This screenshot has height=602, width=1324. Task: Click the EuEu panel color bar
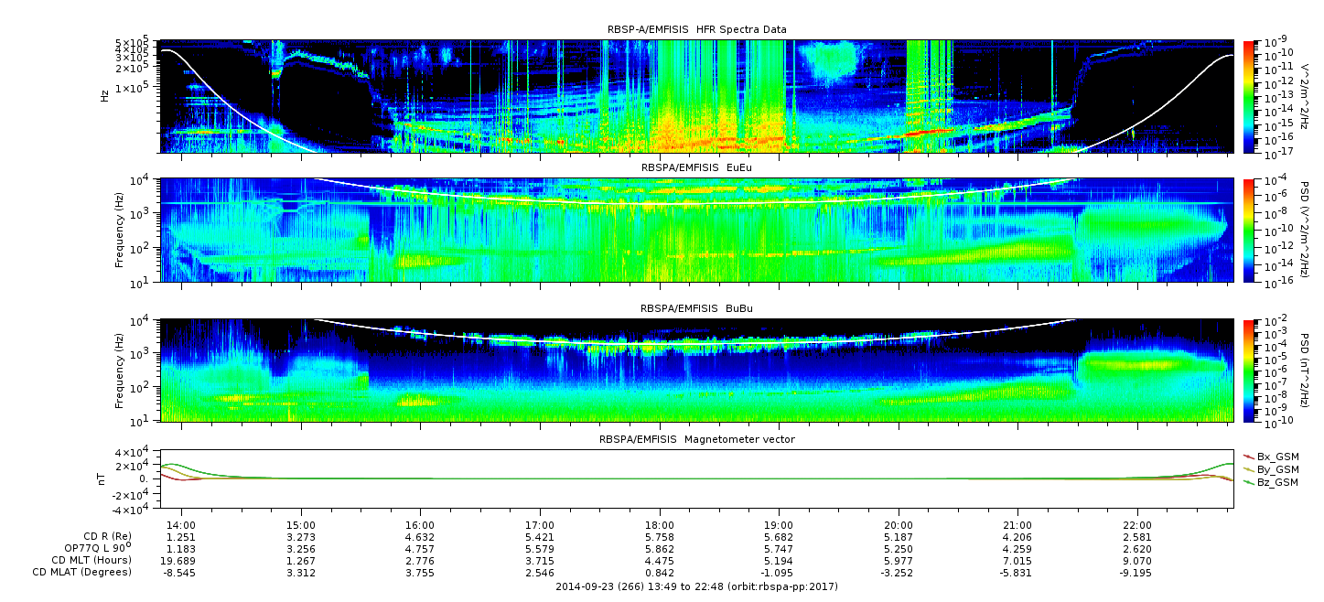[x=1250, y=231]
